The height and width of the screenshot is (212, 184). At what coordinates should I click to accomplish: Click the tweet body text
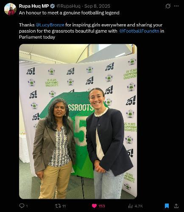click(x=92, y=25)
